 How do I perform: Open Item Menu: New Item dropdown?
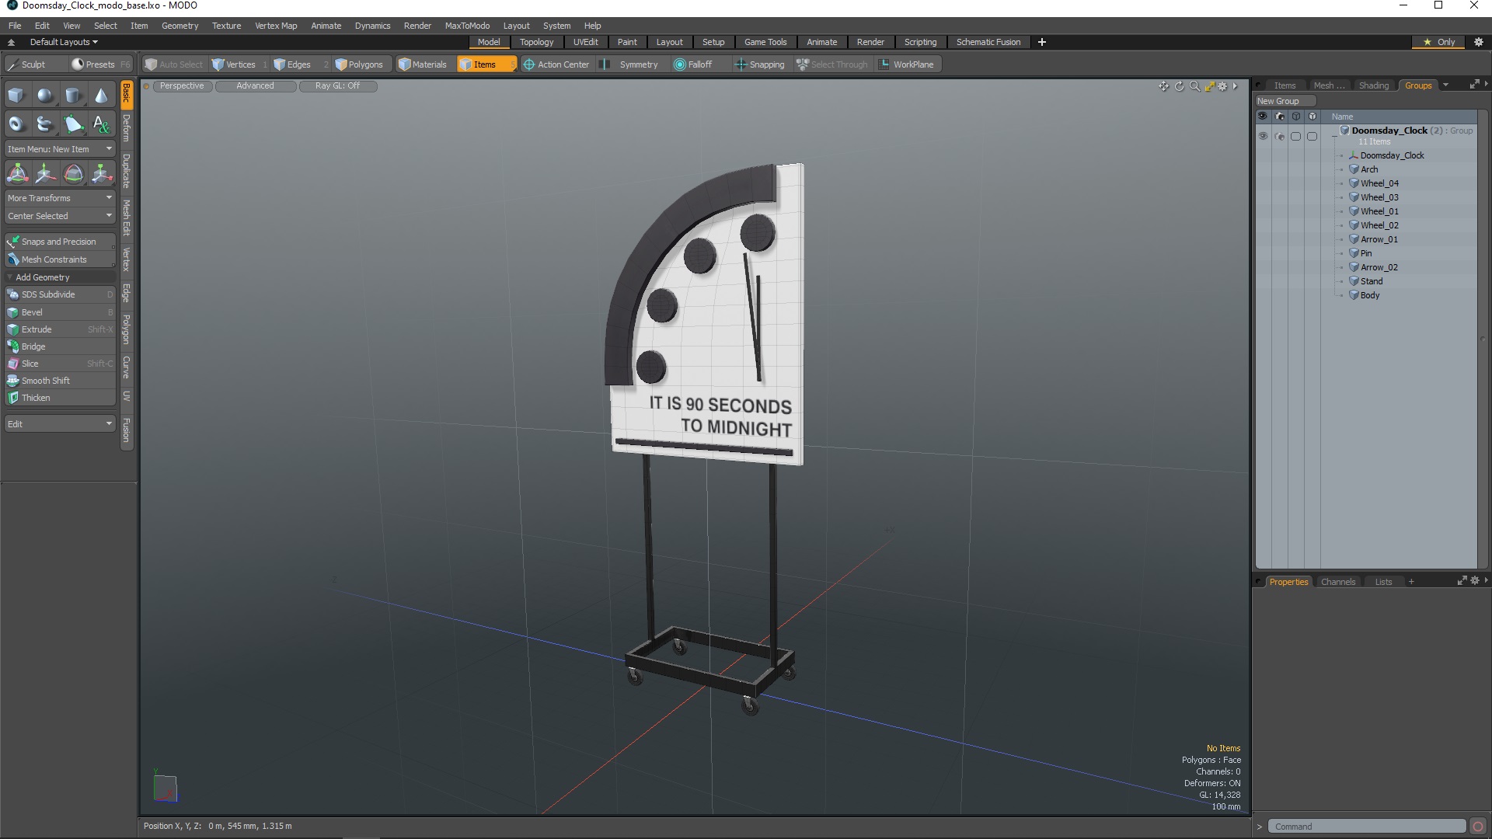click(60, 149)
